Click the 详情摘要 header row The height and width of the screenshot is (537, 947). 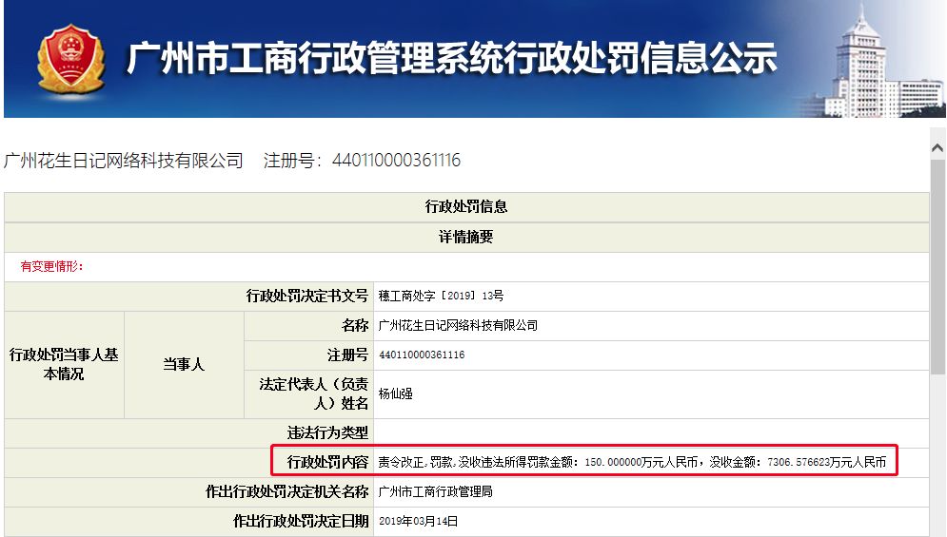[466, 237]
